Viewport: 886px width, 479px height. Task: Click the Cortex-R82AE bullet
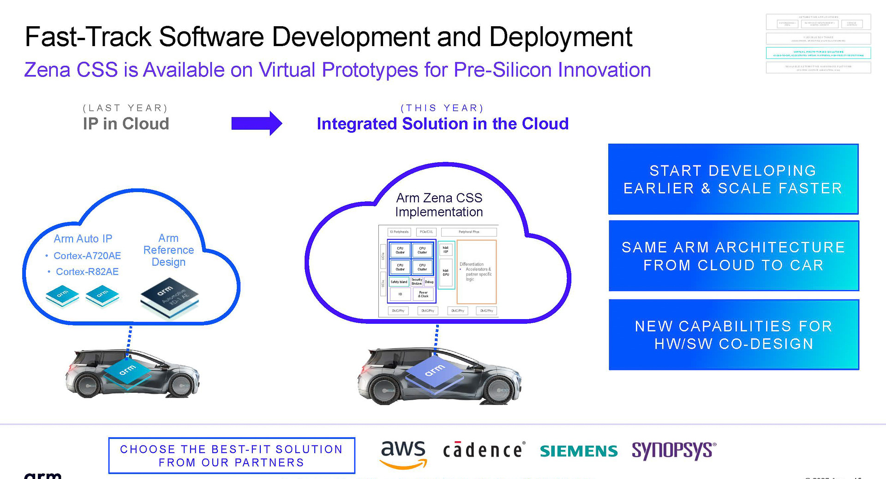pyautogui.click(x=83, y=272)
